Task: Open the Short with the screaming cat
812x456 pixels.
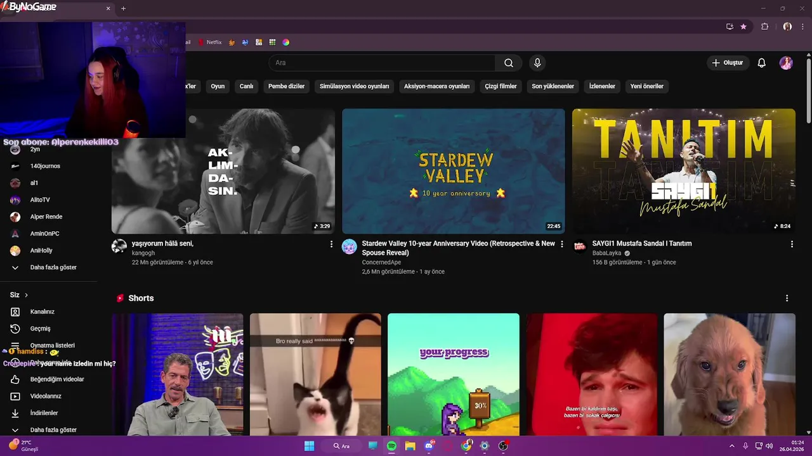Action: coord(315,374)
